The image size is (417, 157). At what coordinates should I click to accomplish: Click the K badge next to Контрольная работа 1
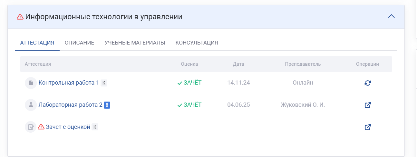coord(103,83)
